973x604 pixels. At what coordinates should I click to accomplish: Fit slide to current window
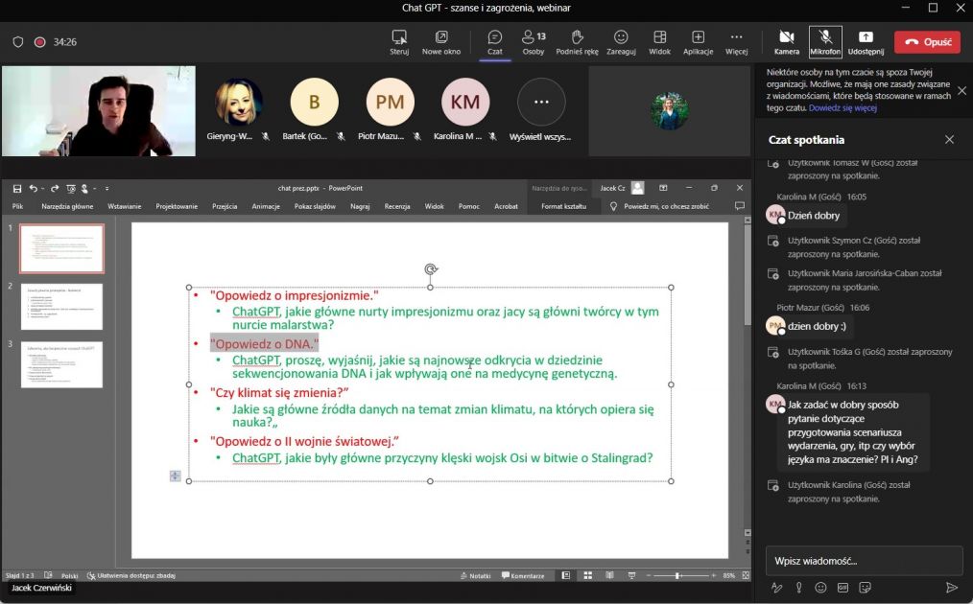click(x=746, y=575)
